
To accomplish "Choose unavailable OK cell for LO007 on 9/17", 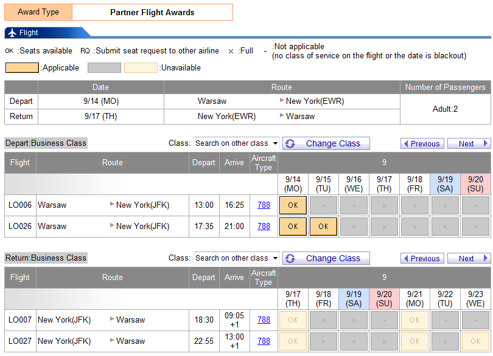I will click(x=293, y=320).
